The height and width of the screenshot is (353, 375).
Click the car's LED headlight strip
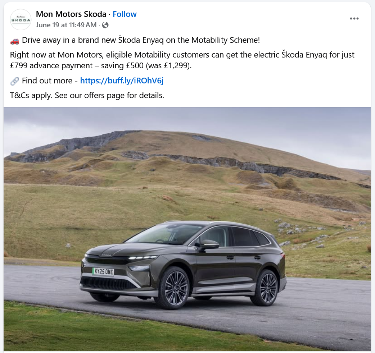(144, 258)
